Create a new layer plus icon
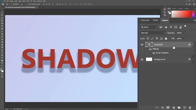This screenshot has width=196, height=110. [x=184, y=108]
